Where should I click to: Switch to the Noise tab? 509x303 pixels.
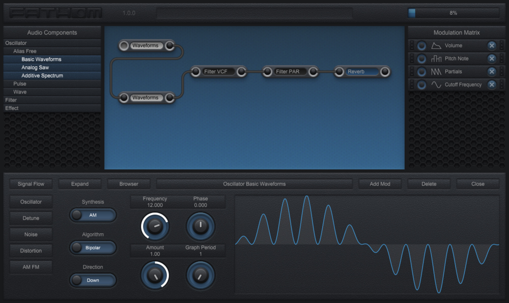point(31,234)
